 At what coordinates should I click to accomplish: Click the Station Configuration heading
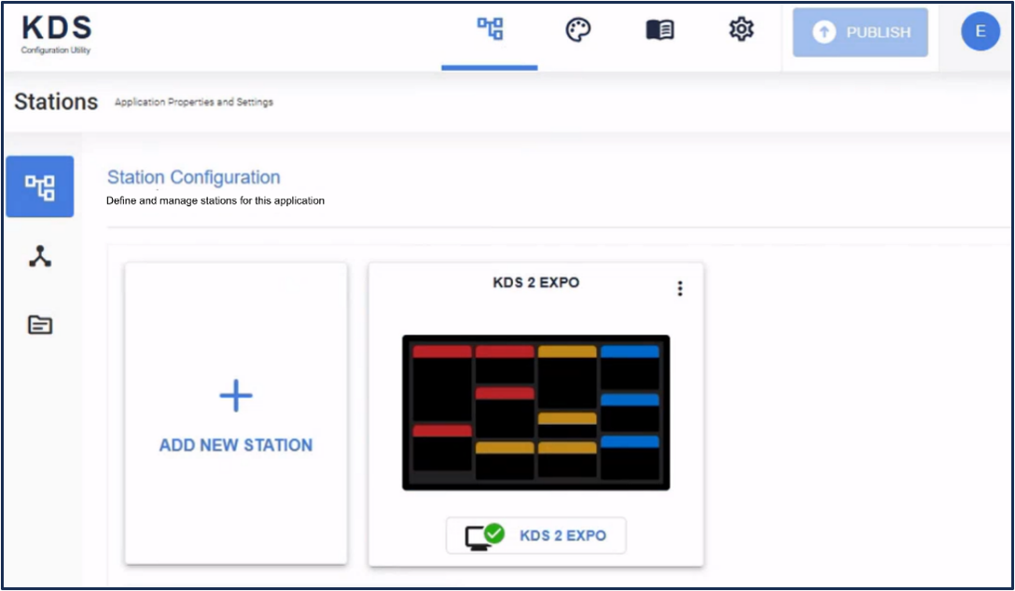pyautogui.click(x=193, y=177)
